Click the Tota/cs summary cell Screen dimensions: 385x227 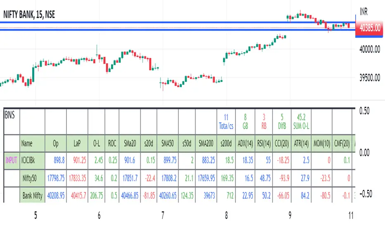[226, 120]
